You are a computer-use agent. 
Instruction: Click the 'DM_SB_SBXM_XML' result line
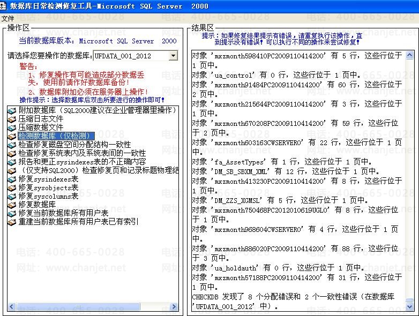[x=286, y=171]
